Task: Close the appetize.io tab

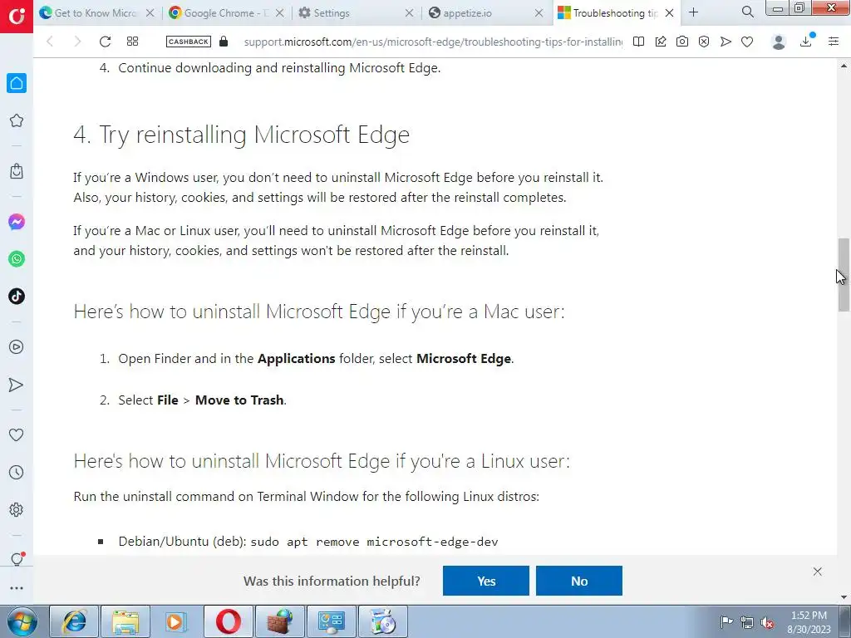Action: pyautogui.click(x=539, y=12)
